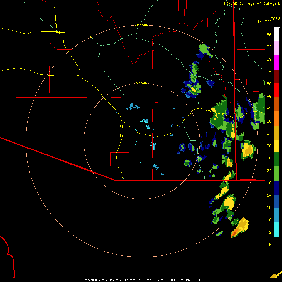This screenshot has width=282, height=282.
Task: Click the 50 NMI range ring label
Action: pos(142,83)
